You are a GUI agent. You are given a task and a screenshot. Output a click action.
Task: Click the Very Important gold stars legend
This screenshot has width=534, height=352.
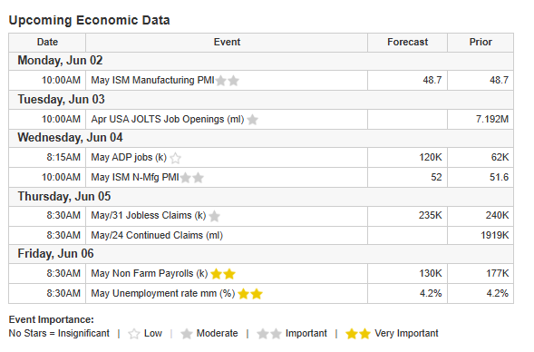click(358, 334)
